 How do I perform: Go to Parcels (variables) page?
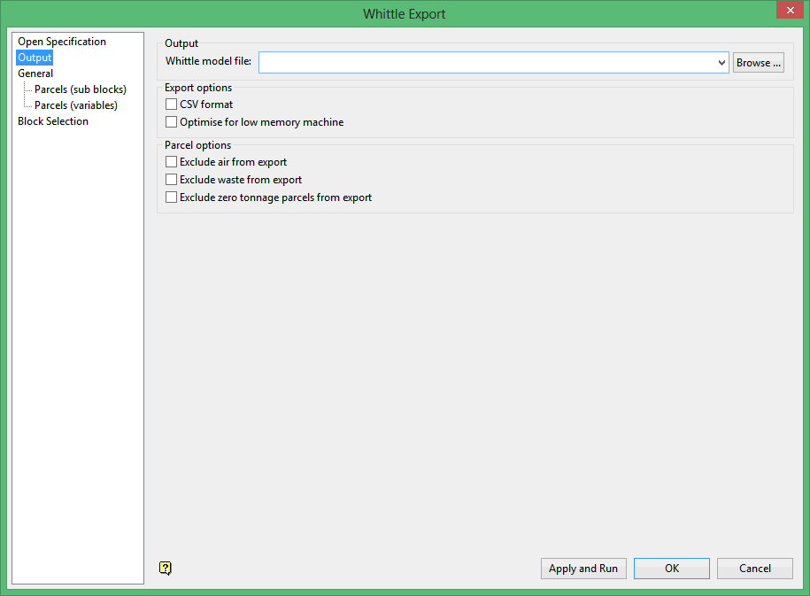(x=76, y=105)
